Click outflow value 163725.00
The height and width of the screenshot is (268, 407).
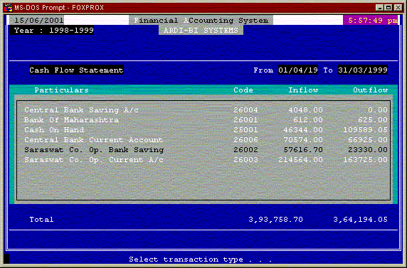coord(366,160)
